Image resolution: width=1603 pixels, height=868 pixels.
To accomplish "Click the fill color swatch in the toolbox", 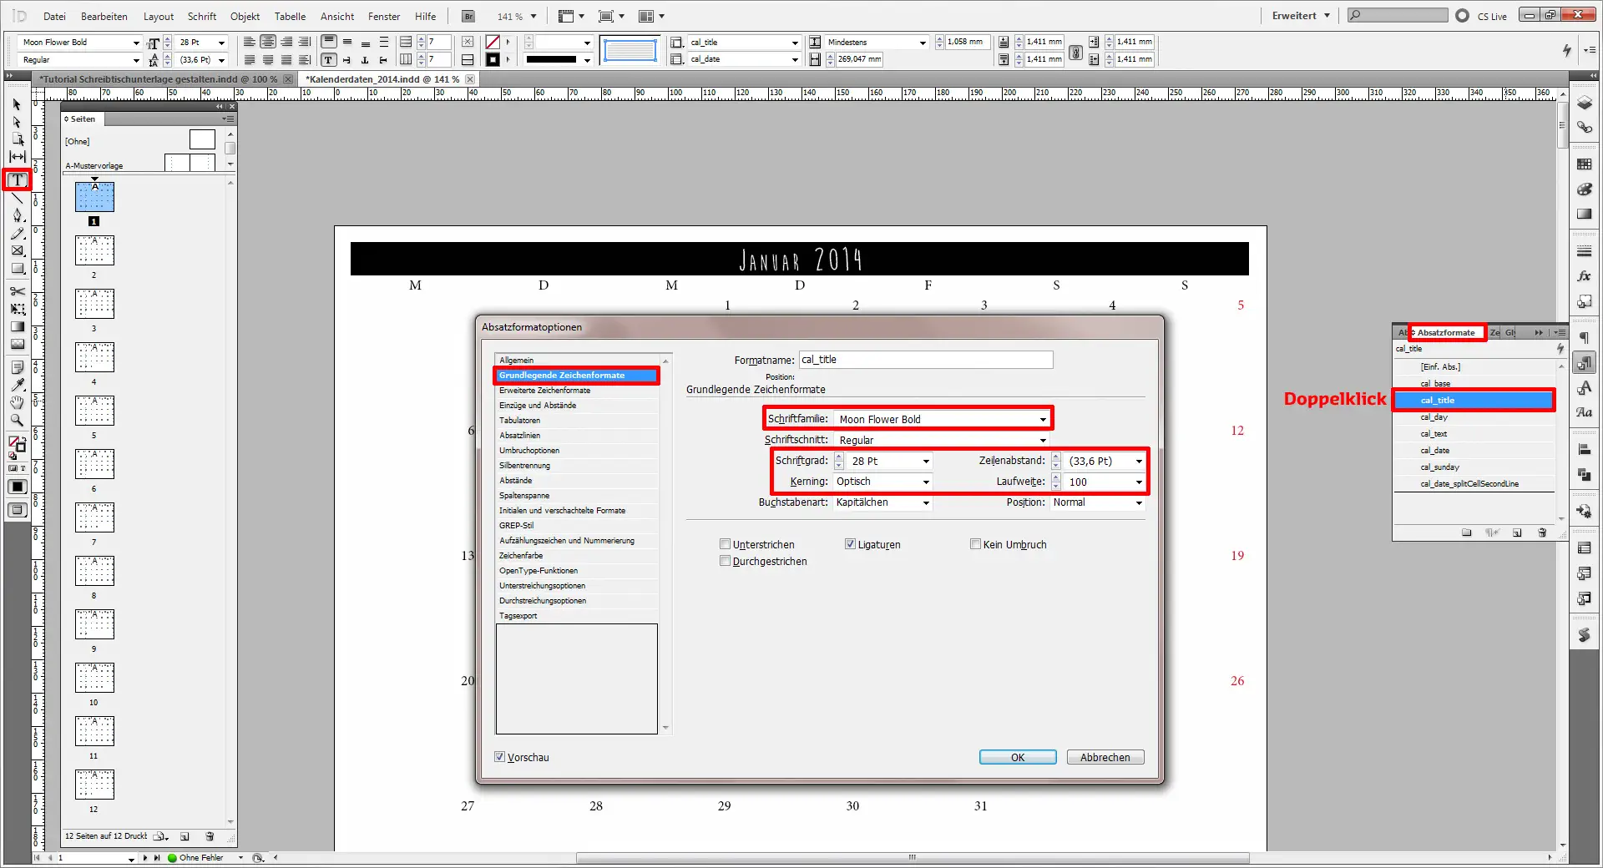I will click(12, 442).
